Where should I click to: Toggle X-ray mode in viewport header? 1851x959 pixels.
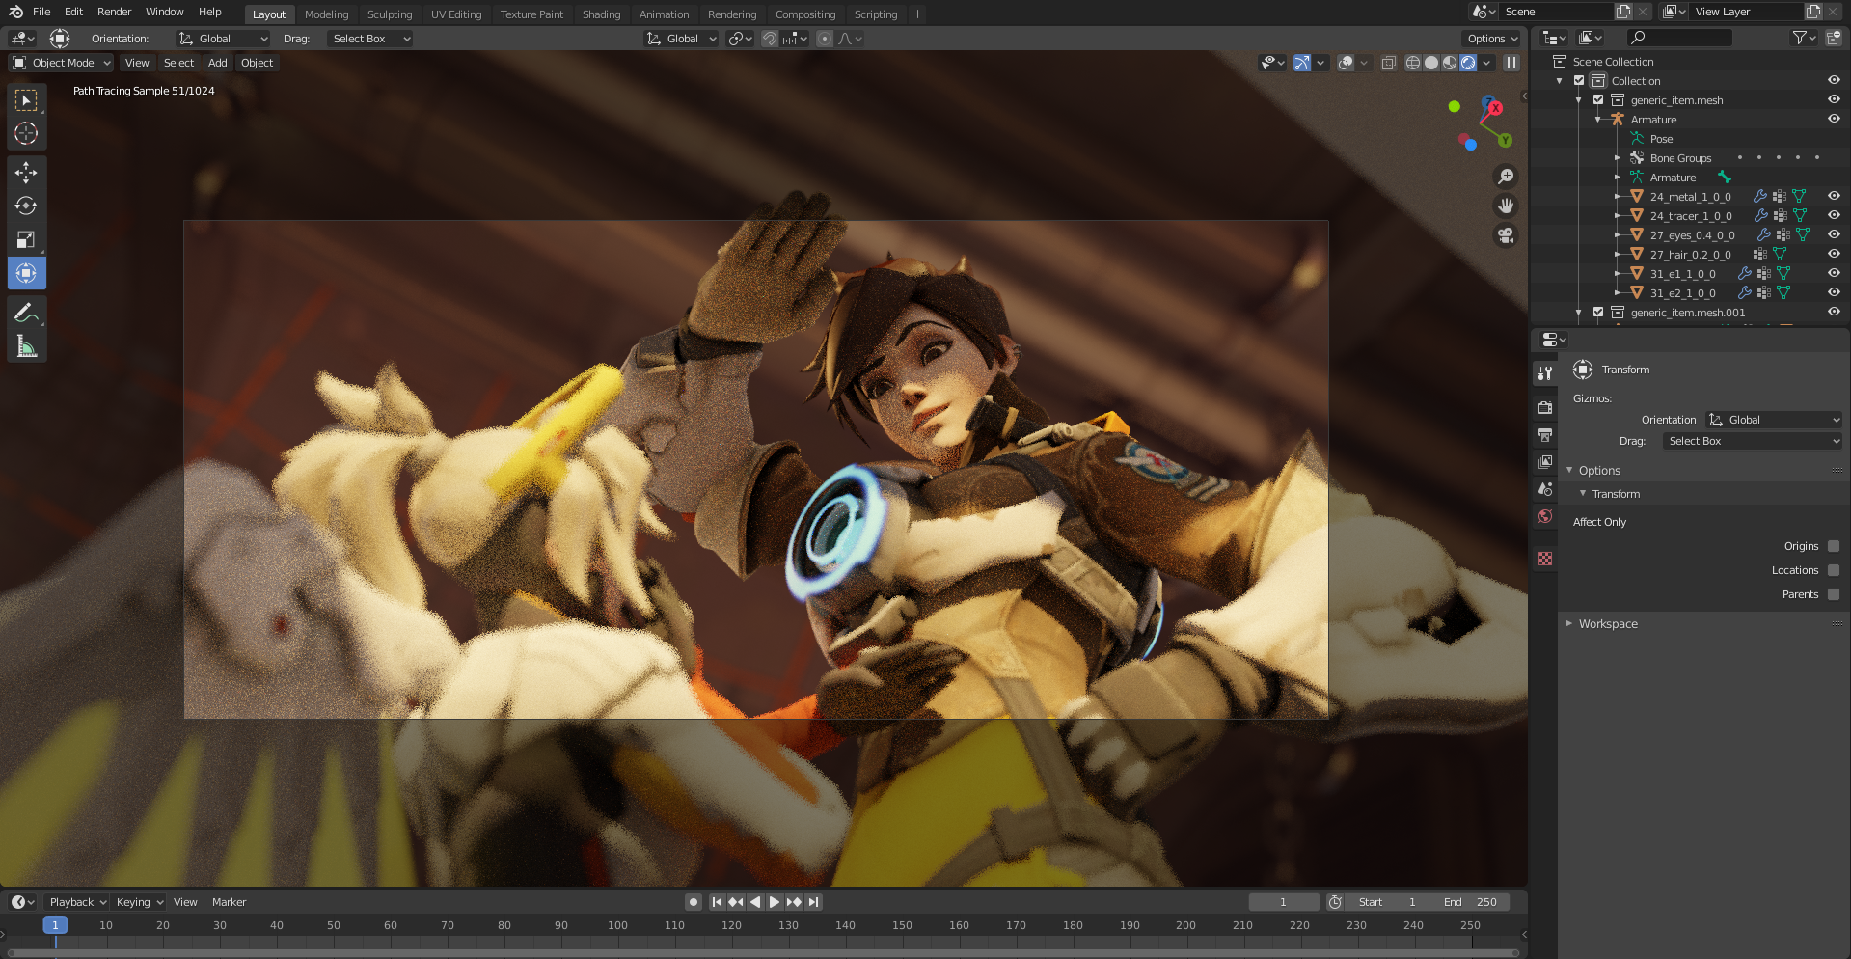(1389, 63)
